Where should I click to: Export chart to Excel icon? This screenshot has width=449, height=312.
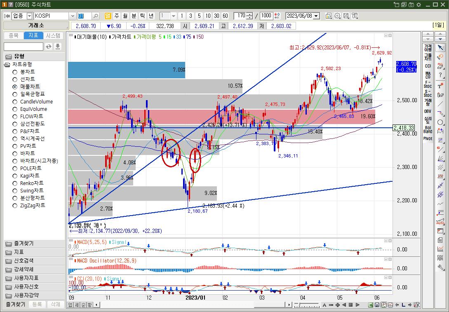(x=371, y=305)
